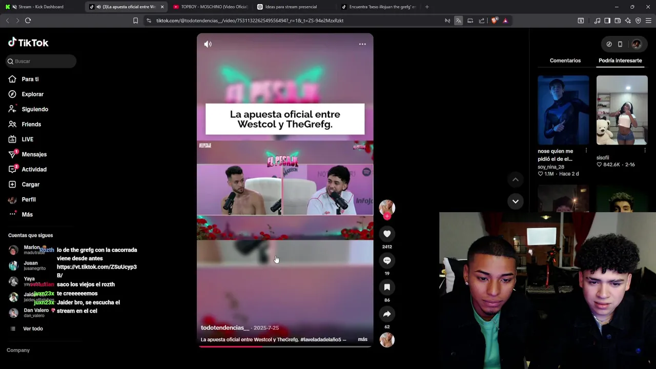Open the soy_nina_28 recommended video thumbnail
The image size is (656, 369).
click(x=563, y=110)
